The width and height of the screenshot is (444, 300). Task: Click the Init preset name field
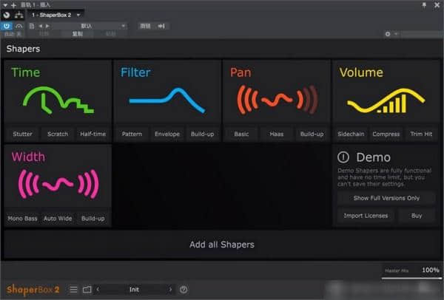click(x=134, y=289)
